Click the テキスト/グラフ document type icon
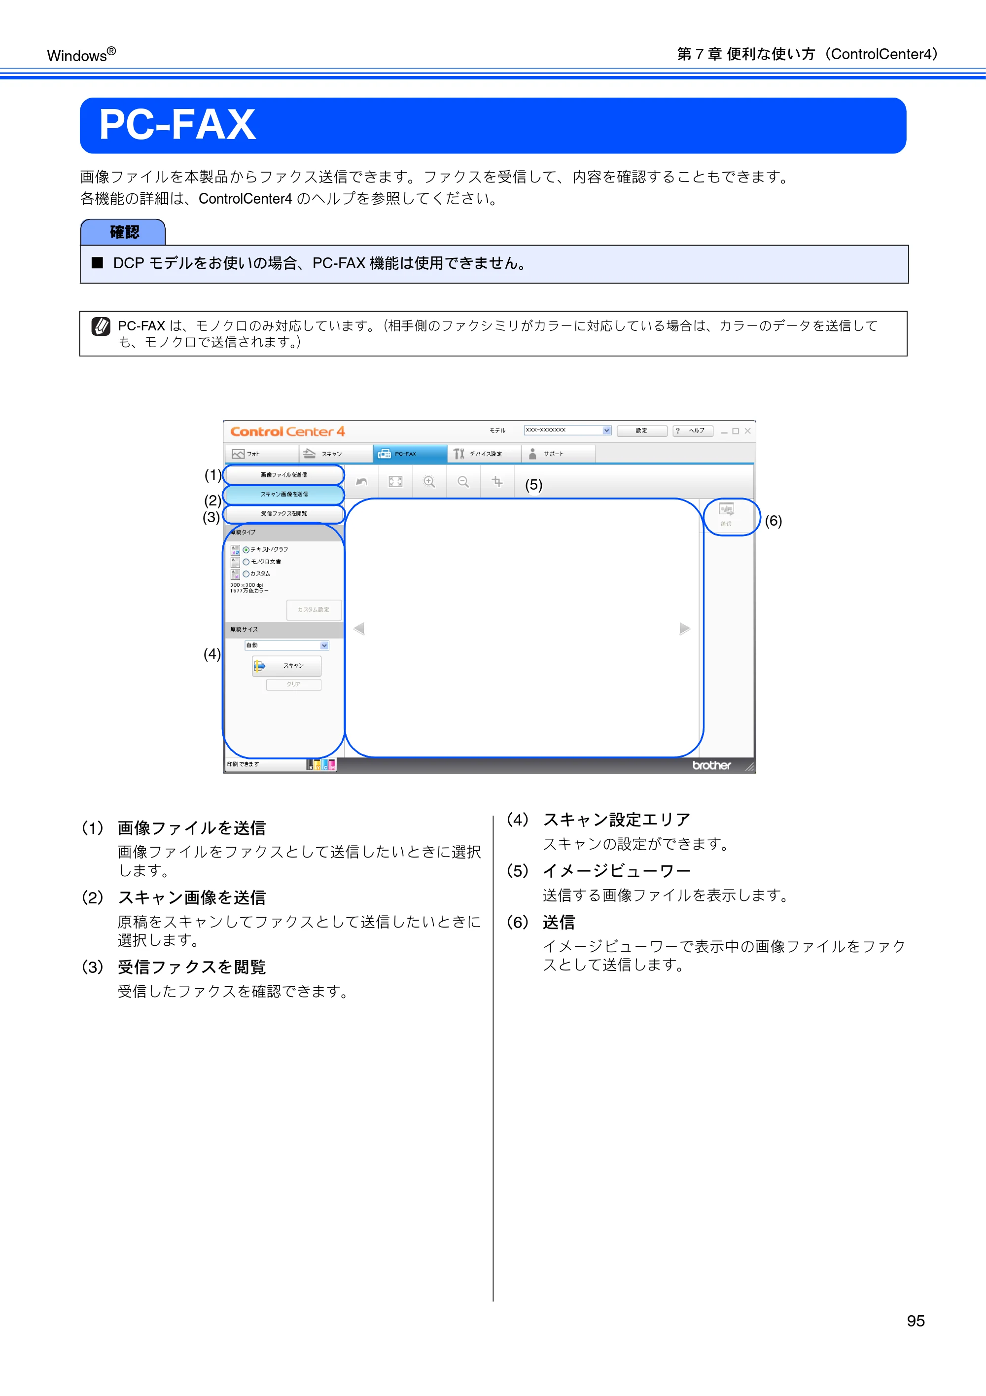Screen dimensions: 986x1396 (x=235, y=550)
